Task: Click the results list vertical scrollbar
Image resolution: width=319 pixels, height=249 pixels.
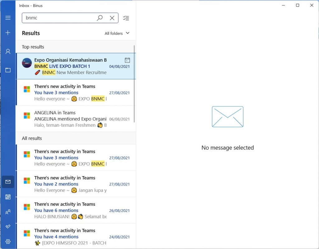Action: [x=135, y=84]
